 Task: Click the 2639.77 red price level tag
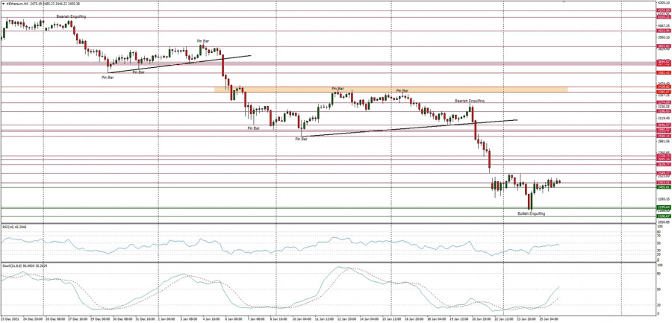click(664, 165)
